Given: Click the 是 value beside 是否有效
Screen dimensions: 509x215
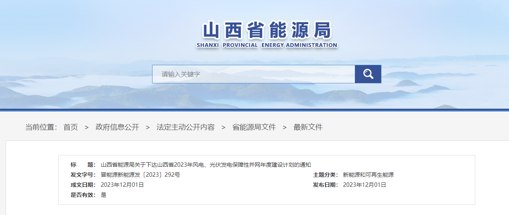Looking at the screenshot, I should coord(103,195).
